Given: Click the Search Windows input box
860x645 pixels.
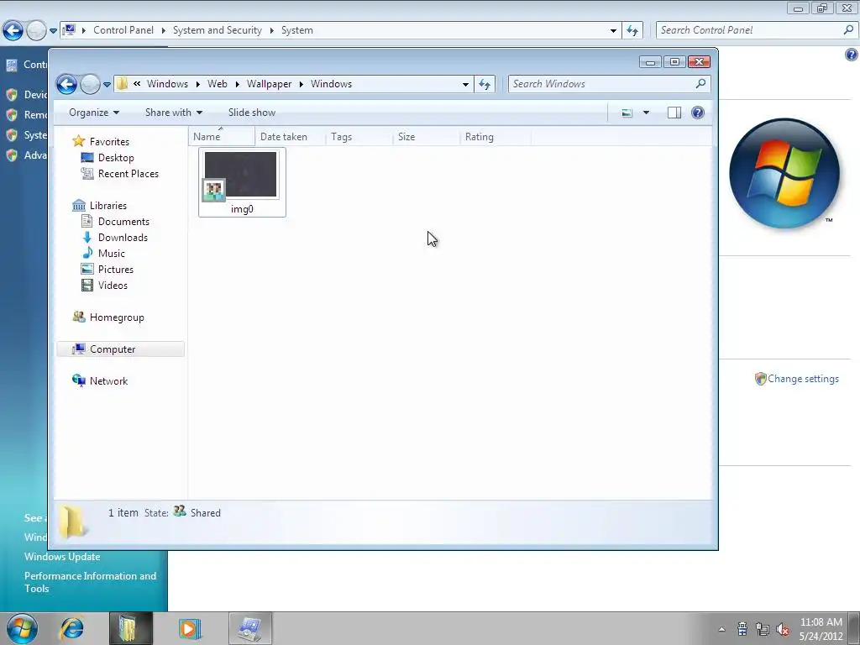Looking at the screenshot, I should pos(601,84).
